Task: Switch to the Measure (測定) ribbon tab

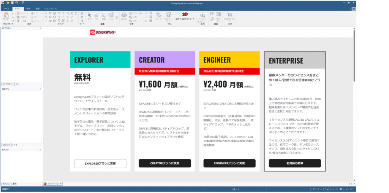Action: click(x=38, y=9)
